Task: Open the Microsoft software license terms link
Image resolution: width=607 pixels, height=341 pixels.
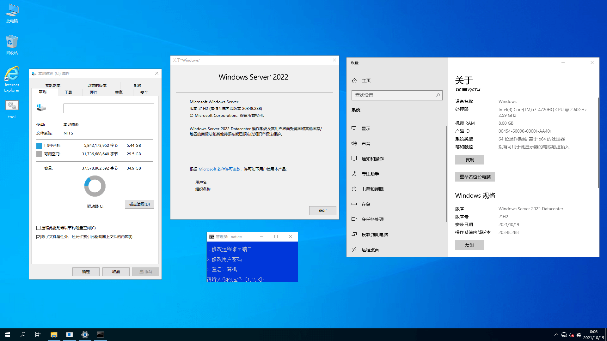Action: pyautogui.click(x=219, y=169)
